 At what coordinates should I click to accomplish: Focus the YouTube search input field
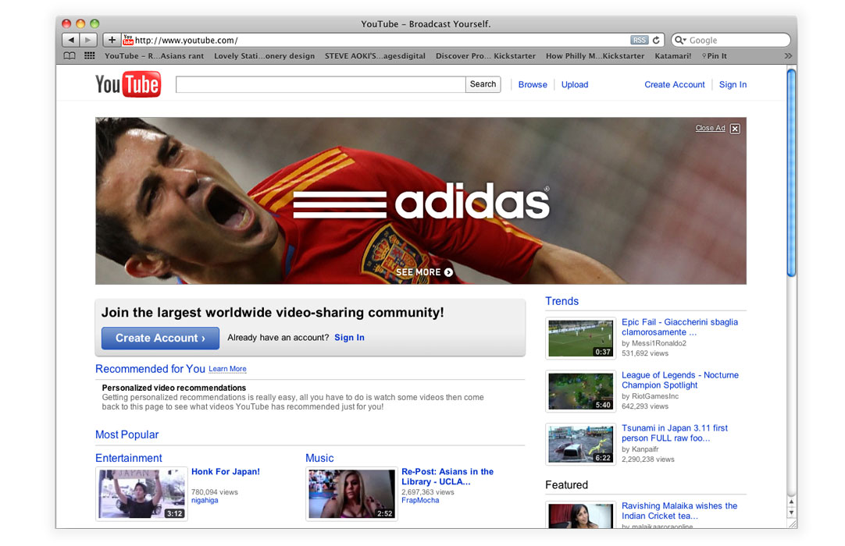click(321, 84)
